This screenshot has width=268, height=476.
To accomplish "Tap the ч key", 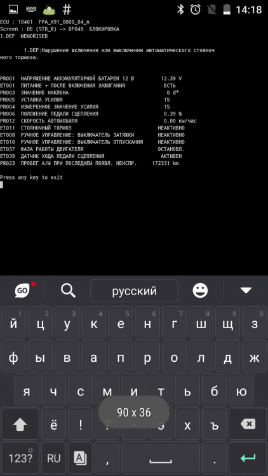I will pyautogui.click(x=53, y=390).
